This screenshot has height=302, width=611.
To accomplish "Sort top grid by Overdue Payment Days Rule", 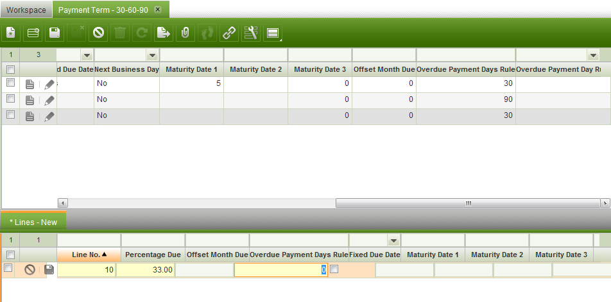I will coord(466,69).
